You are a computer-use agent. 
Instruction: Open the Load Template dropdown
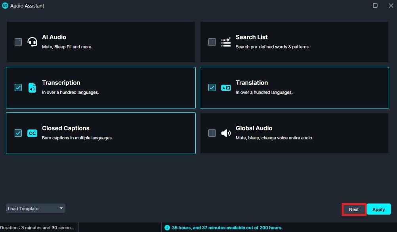(x=35, y=208)
